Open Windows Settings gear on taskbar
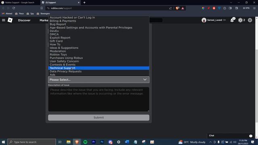This screenshot has width=258, height=145. [x=119, y=142]
